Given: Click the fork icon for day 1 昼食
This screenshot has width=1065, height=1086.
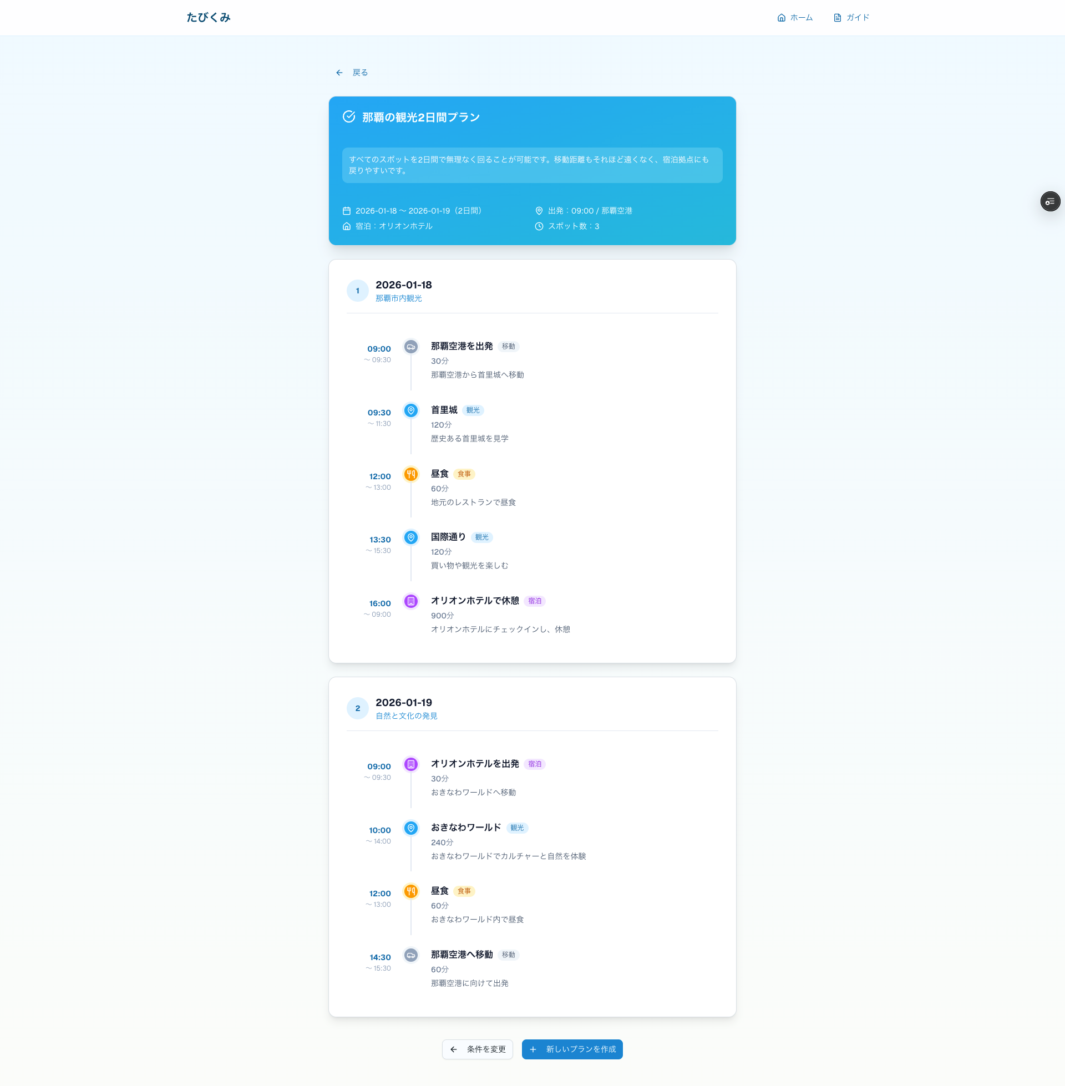Looking at the screenshot, I should click(x=410, y=474).
